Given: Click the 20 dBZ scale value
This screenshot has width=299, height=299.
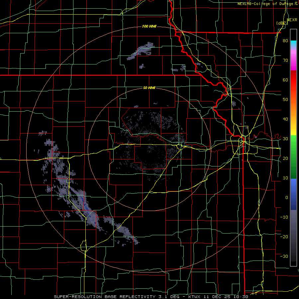Looking at the screenshot, I should (285, 158).
